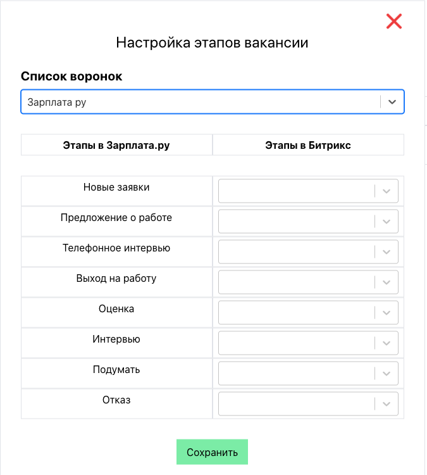Expand the Bitrix stage dropdown for 'Оценка'
The width and height of the screenshot is (427, 475).
308,312
